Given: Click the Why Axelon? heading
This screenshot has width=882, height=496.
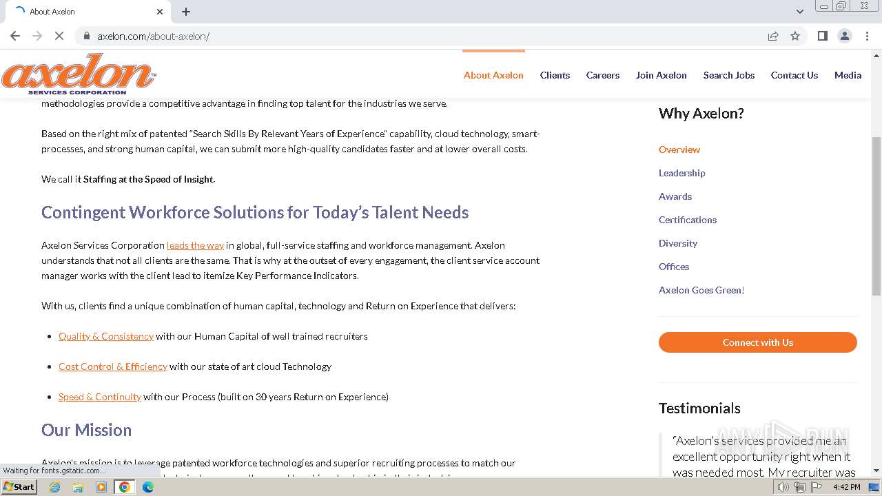Looking at the screenshot, I should pyautogui.click(x=701, y=114).
